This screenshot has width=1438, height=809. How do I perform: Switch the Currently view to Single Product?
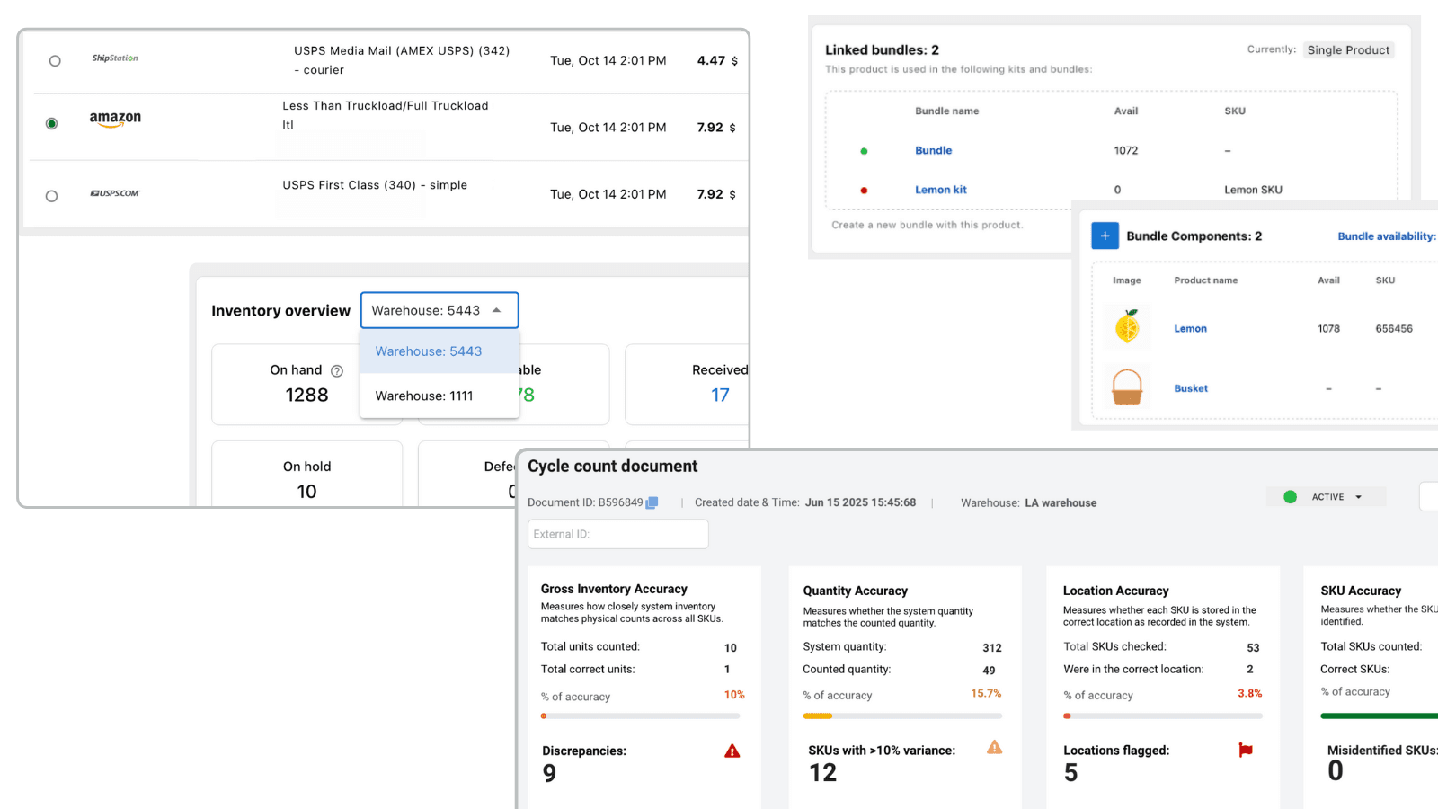1348,49
